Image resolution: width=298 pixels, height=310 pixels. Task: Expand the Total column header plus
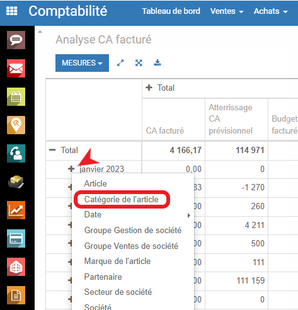(x=149, y=88)
